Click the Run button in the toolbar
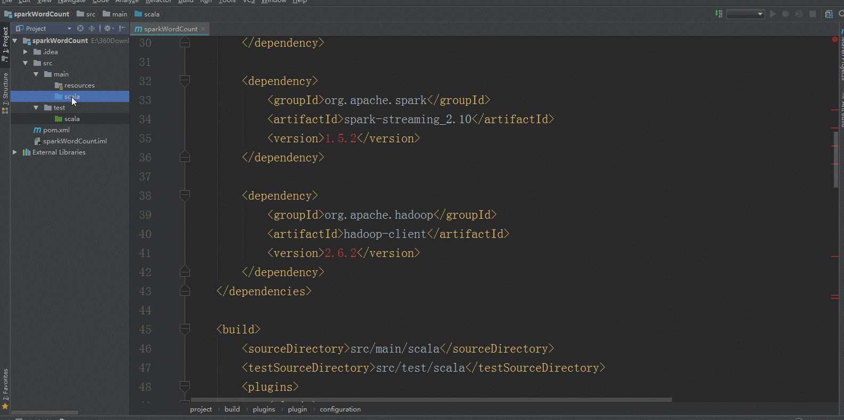 point(773,14)
